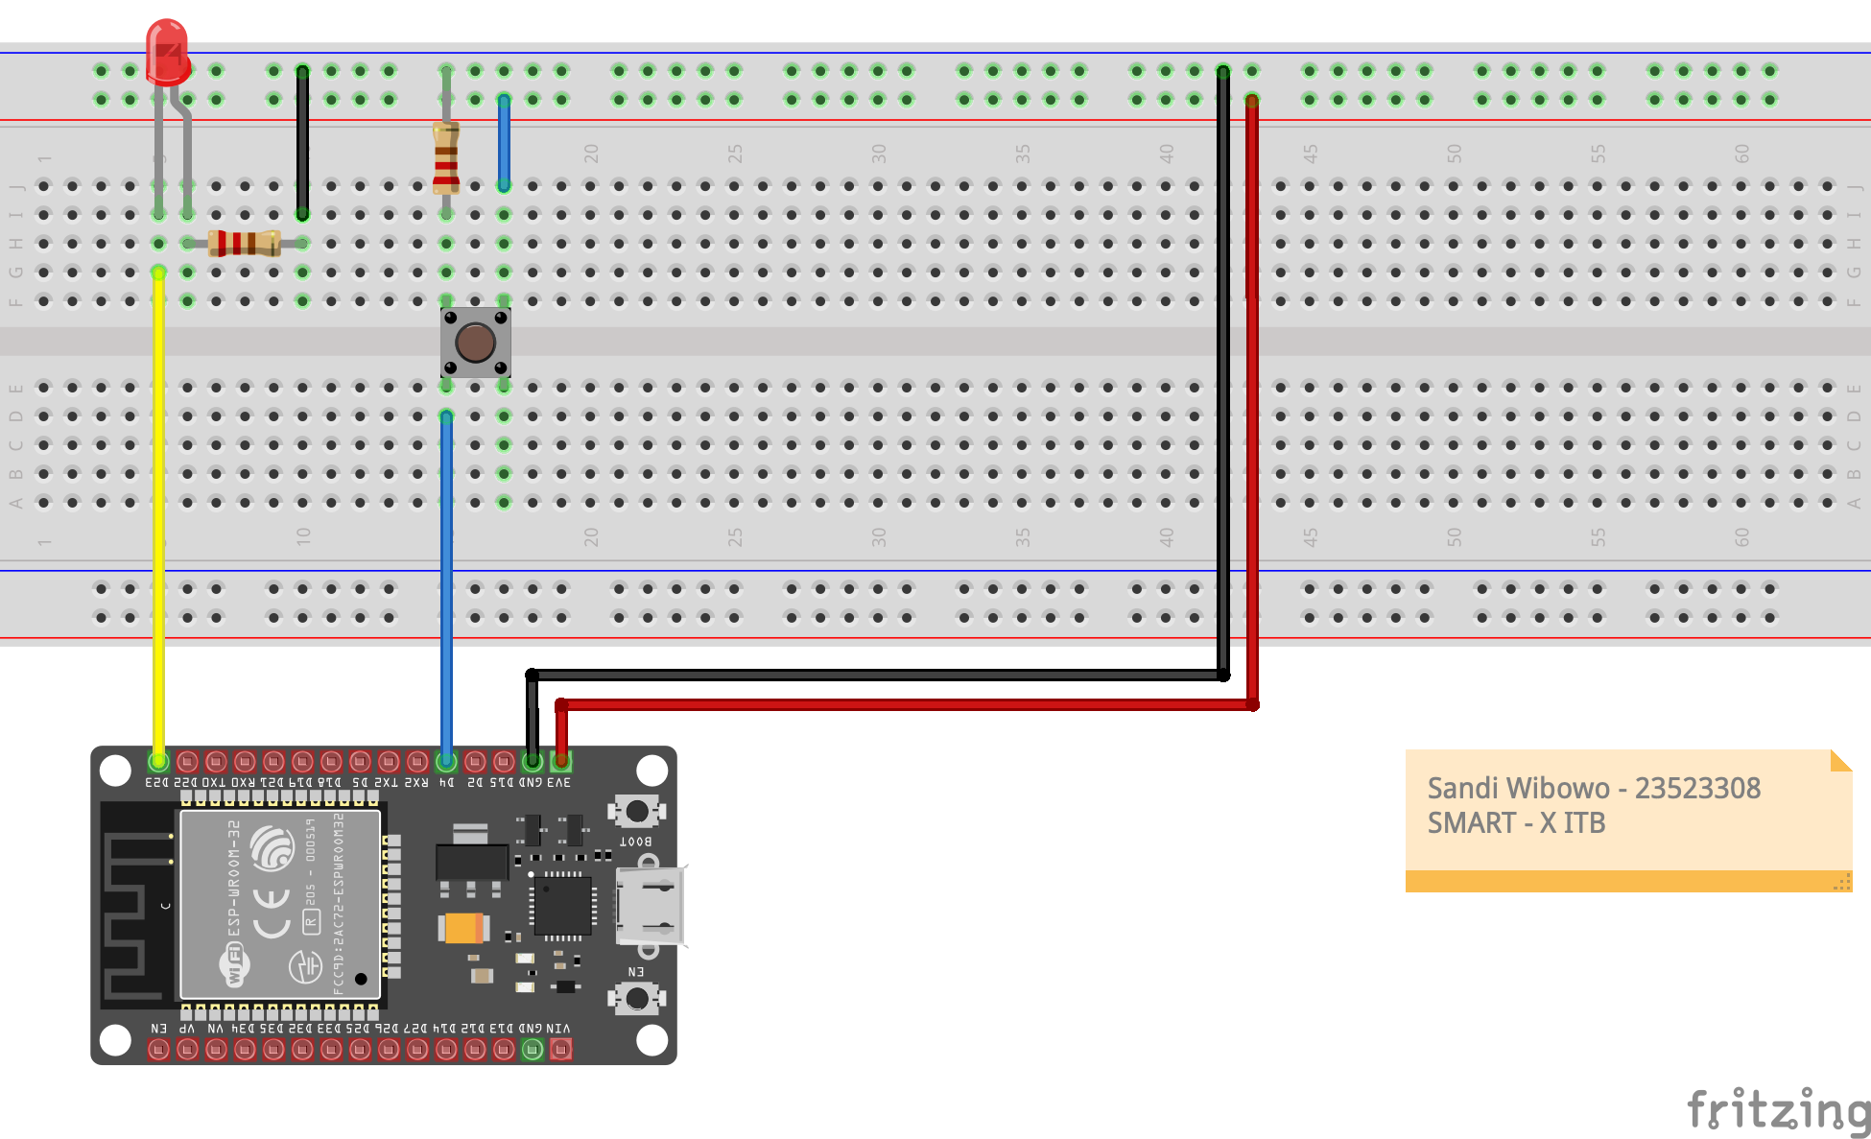Click the D2 pin header
This screenshot has width=1871, height=1139.
pos(475,762)
